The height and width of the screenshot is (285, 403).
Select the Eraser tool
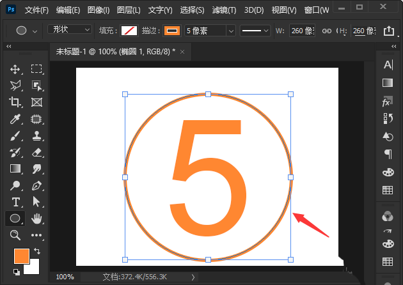[x=36, y=152]
